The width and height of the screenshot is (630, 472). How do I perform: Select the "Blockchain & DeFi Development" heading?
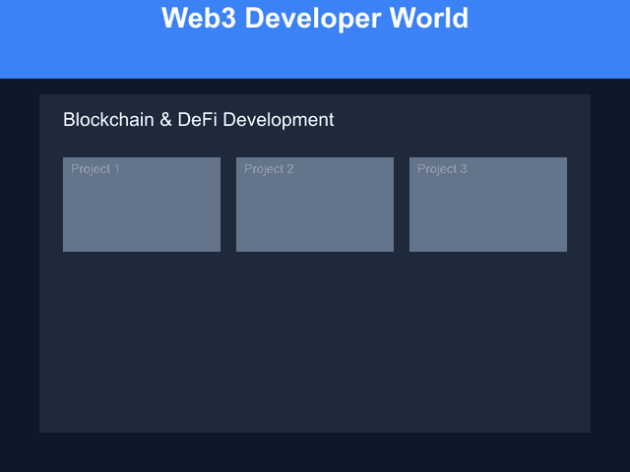click(x=199, y=120)
